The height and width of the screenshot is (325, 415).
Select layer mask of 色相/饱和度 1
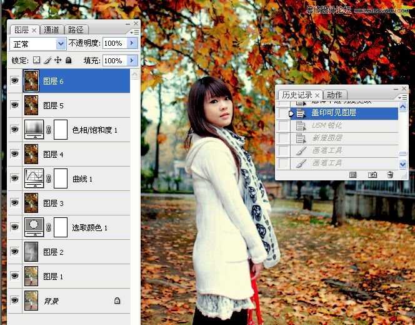point(61,130)
